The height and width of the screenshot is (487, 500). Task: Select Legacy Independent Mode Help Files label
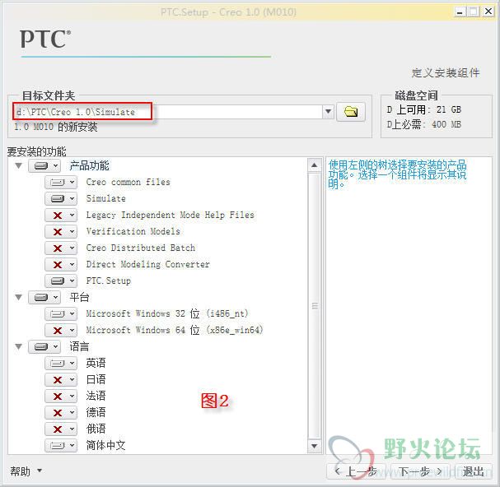tap(171, 216)
